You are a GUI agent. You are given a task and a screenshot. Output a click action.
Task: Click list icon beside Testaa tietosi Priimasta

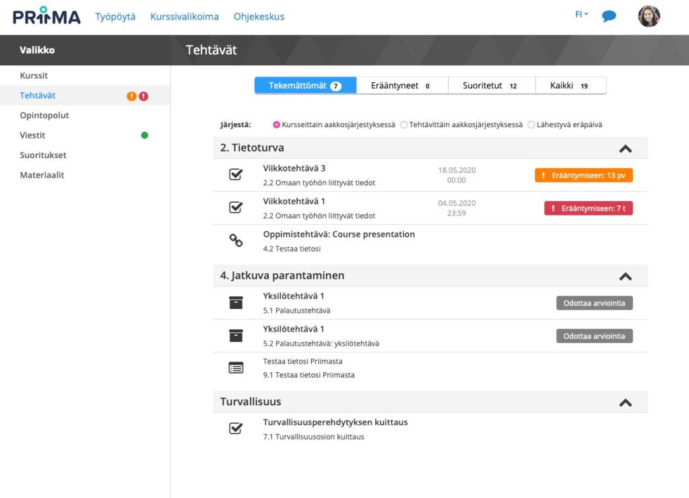click(236, 368)
